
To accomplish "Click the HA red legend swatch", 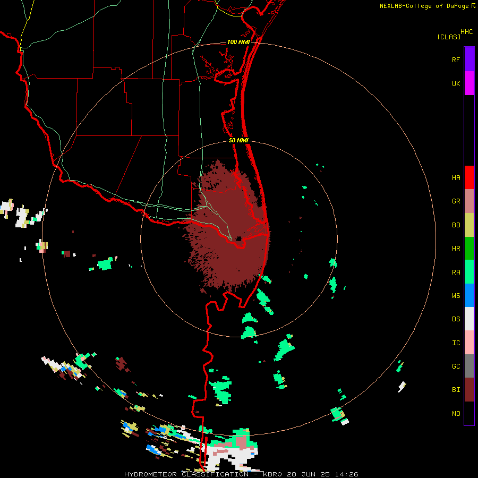I will [469, 177].
